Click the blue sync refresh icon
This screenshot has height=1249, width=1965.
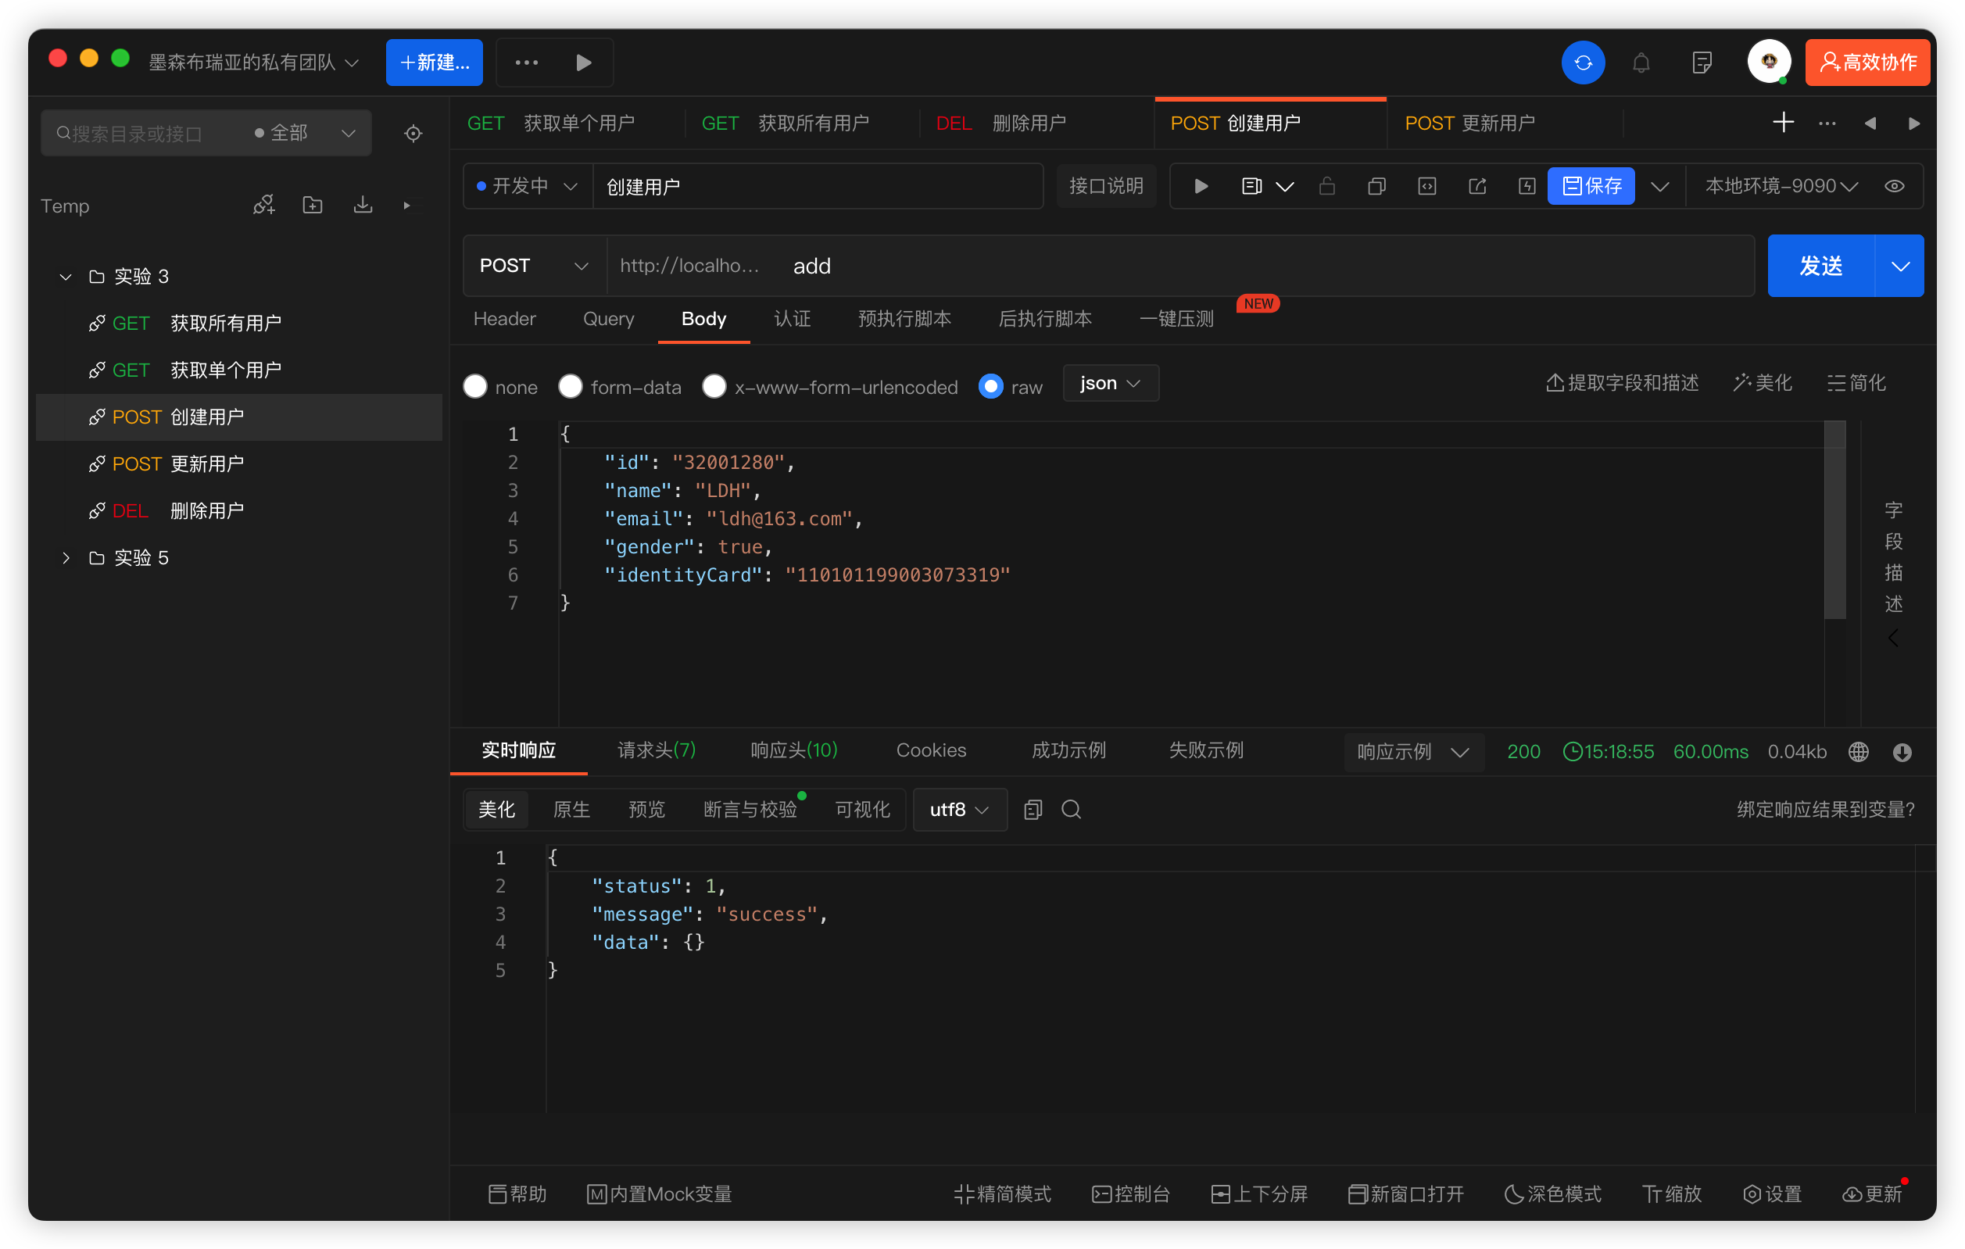tap(1582, 62)
